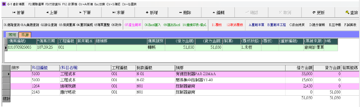
Task: Click the 傳票日期 column header
Action: (47, 41)
